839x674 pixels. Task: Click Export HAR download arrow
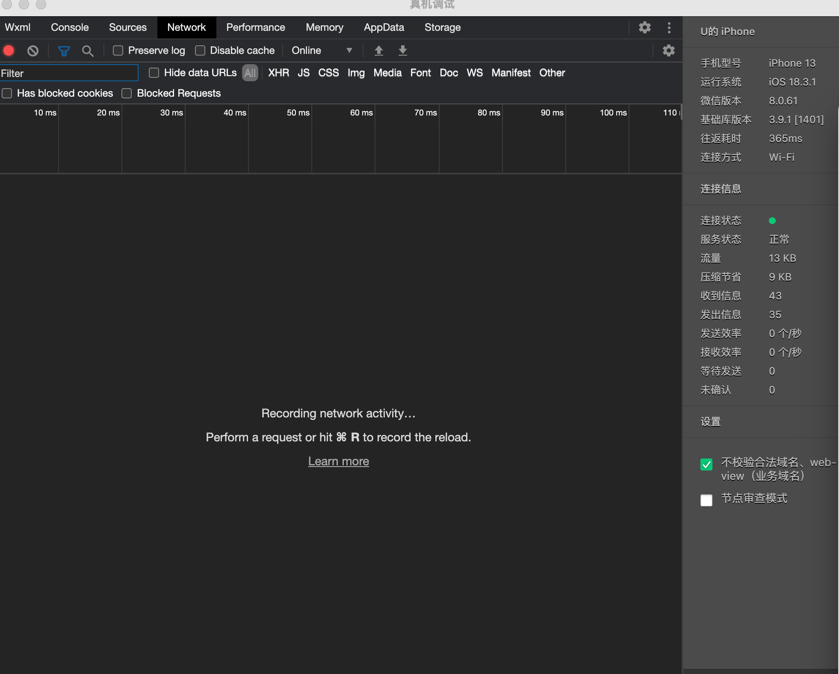point(402,50)
